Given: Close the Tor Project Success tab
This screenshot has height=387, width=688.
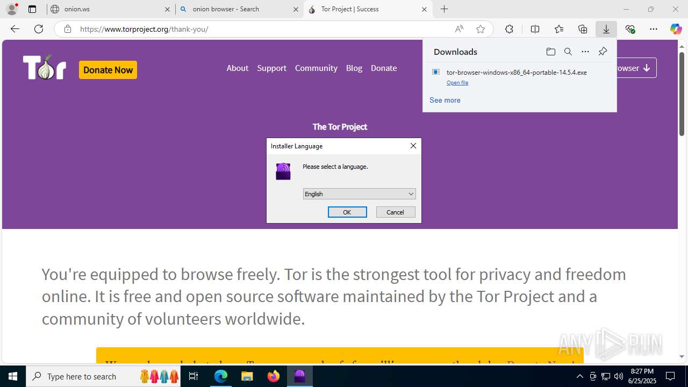Looking at the screenshot, I should pyautogui.click(x=424, y=9).
